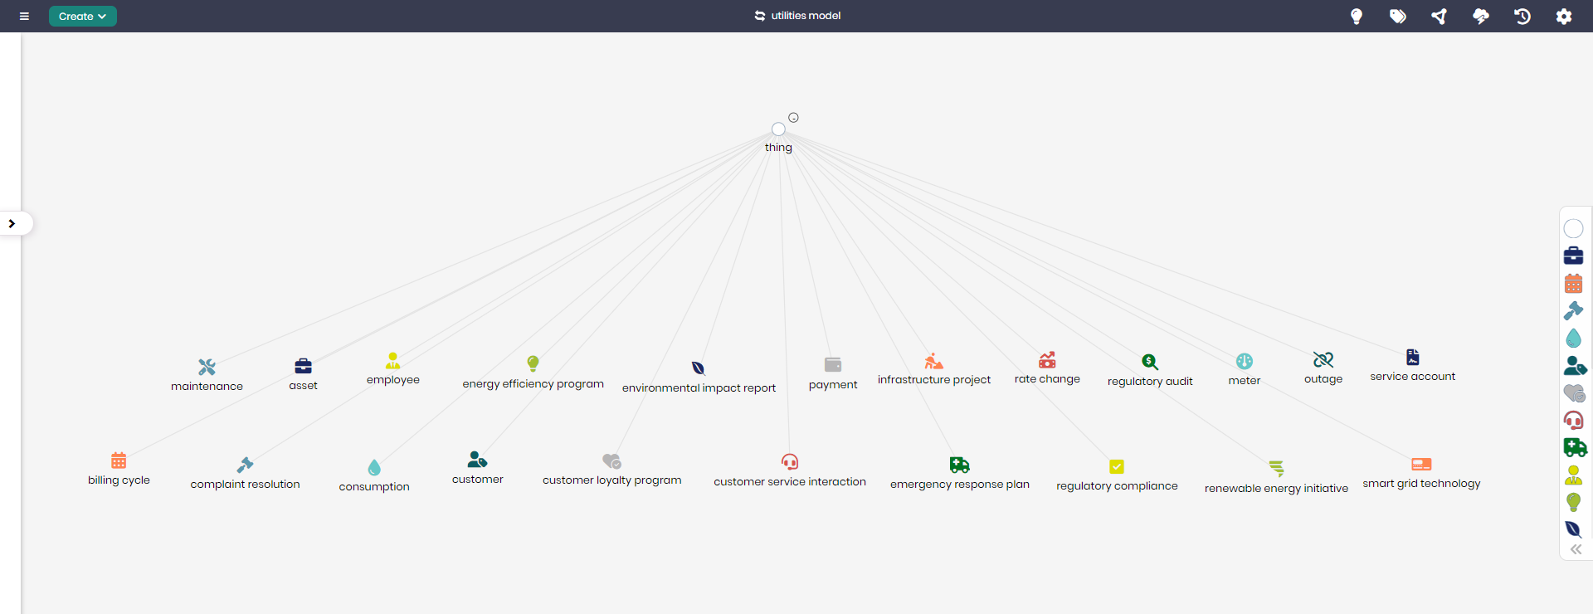Click the 'renewable energy initiative' label

1277,489
